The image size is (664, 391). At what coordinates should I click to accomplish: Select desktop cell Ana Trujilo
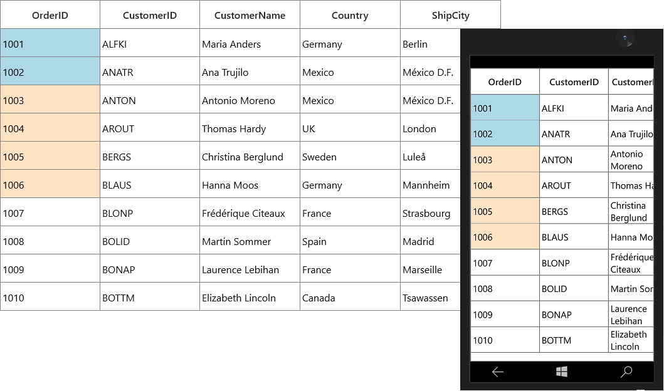(x=250, y=71)
